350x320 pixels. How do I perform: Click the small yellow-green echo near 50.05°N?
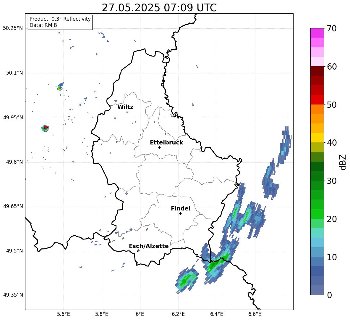59,88
